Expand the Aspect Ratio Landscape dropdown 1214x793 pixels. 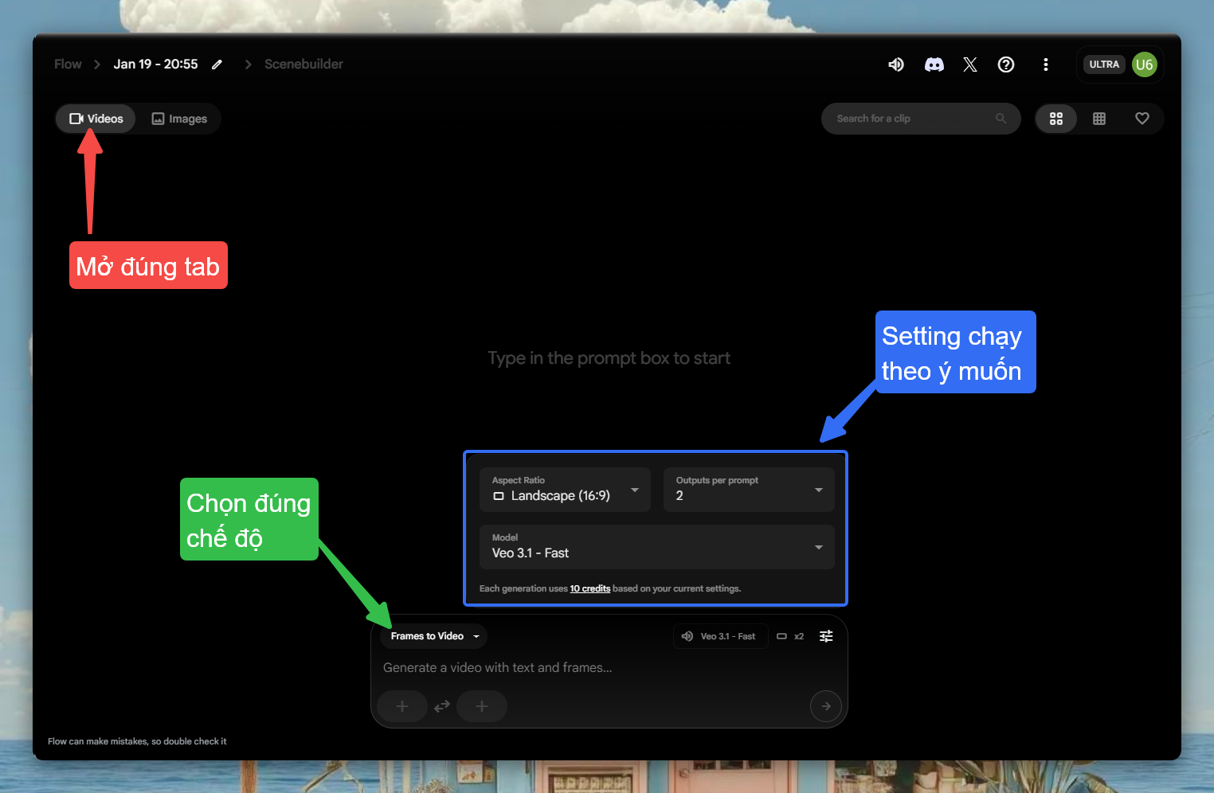click(565, 490)
